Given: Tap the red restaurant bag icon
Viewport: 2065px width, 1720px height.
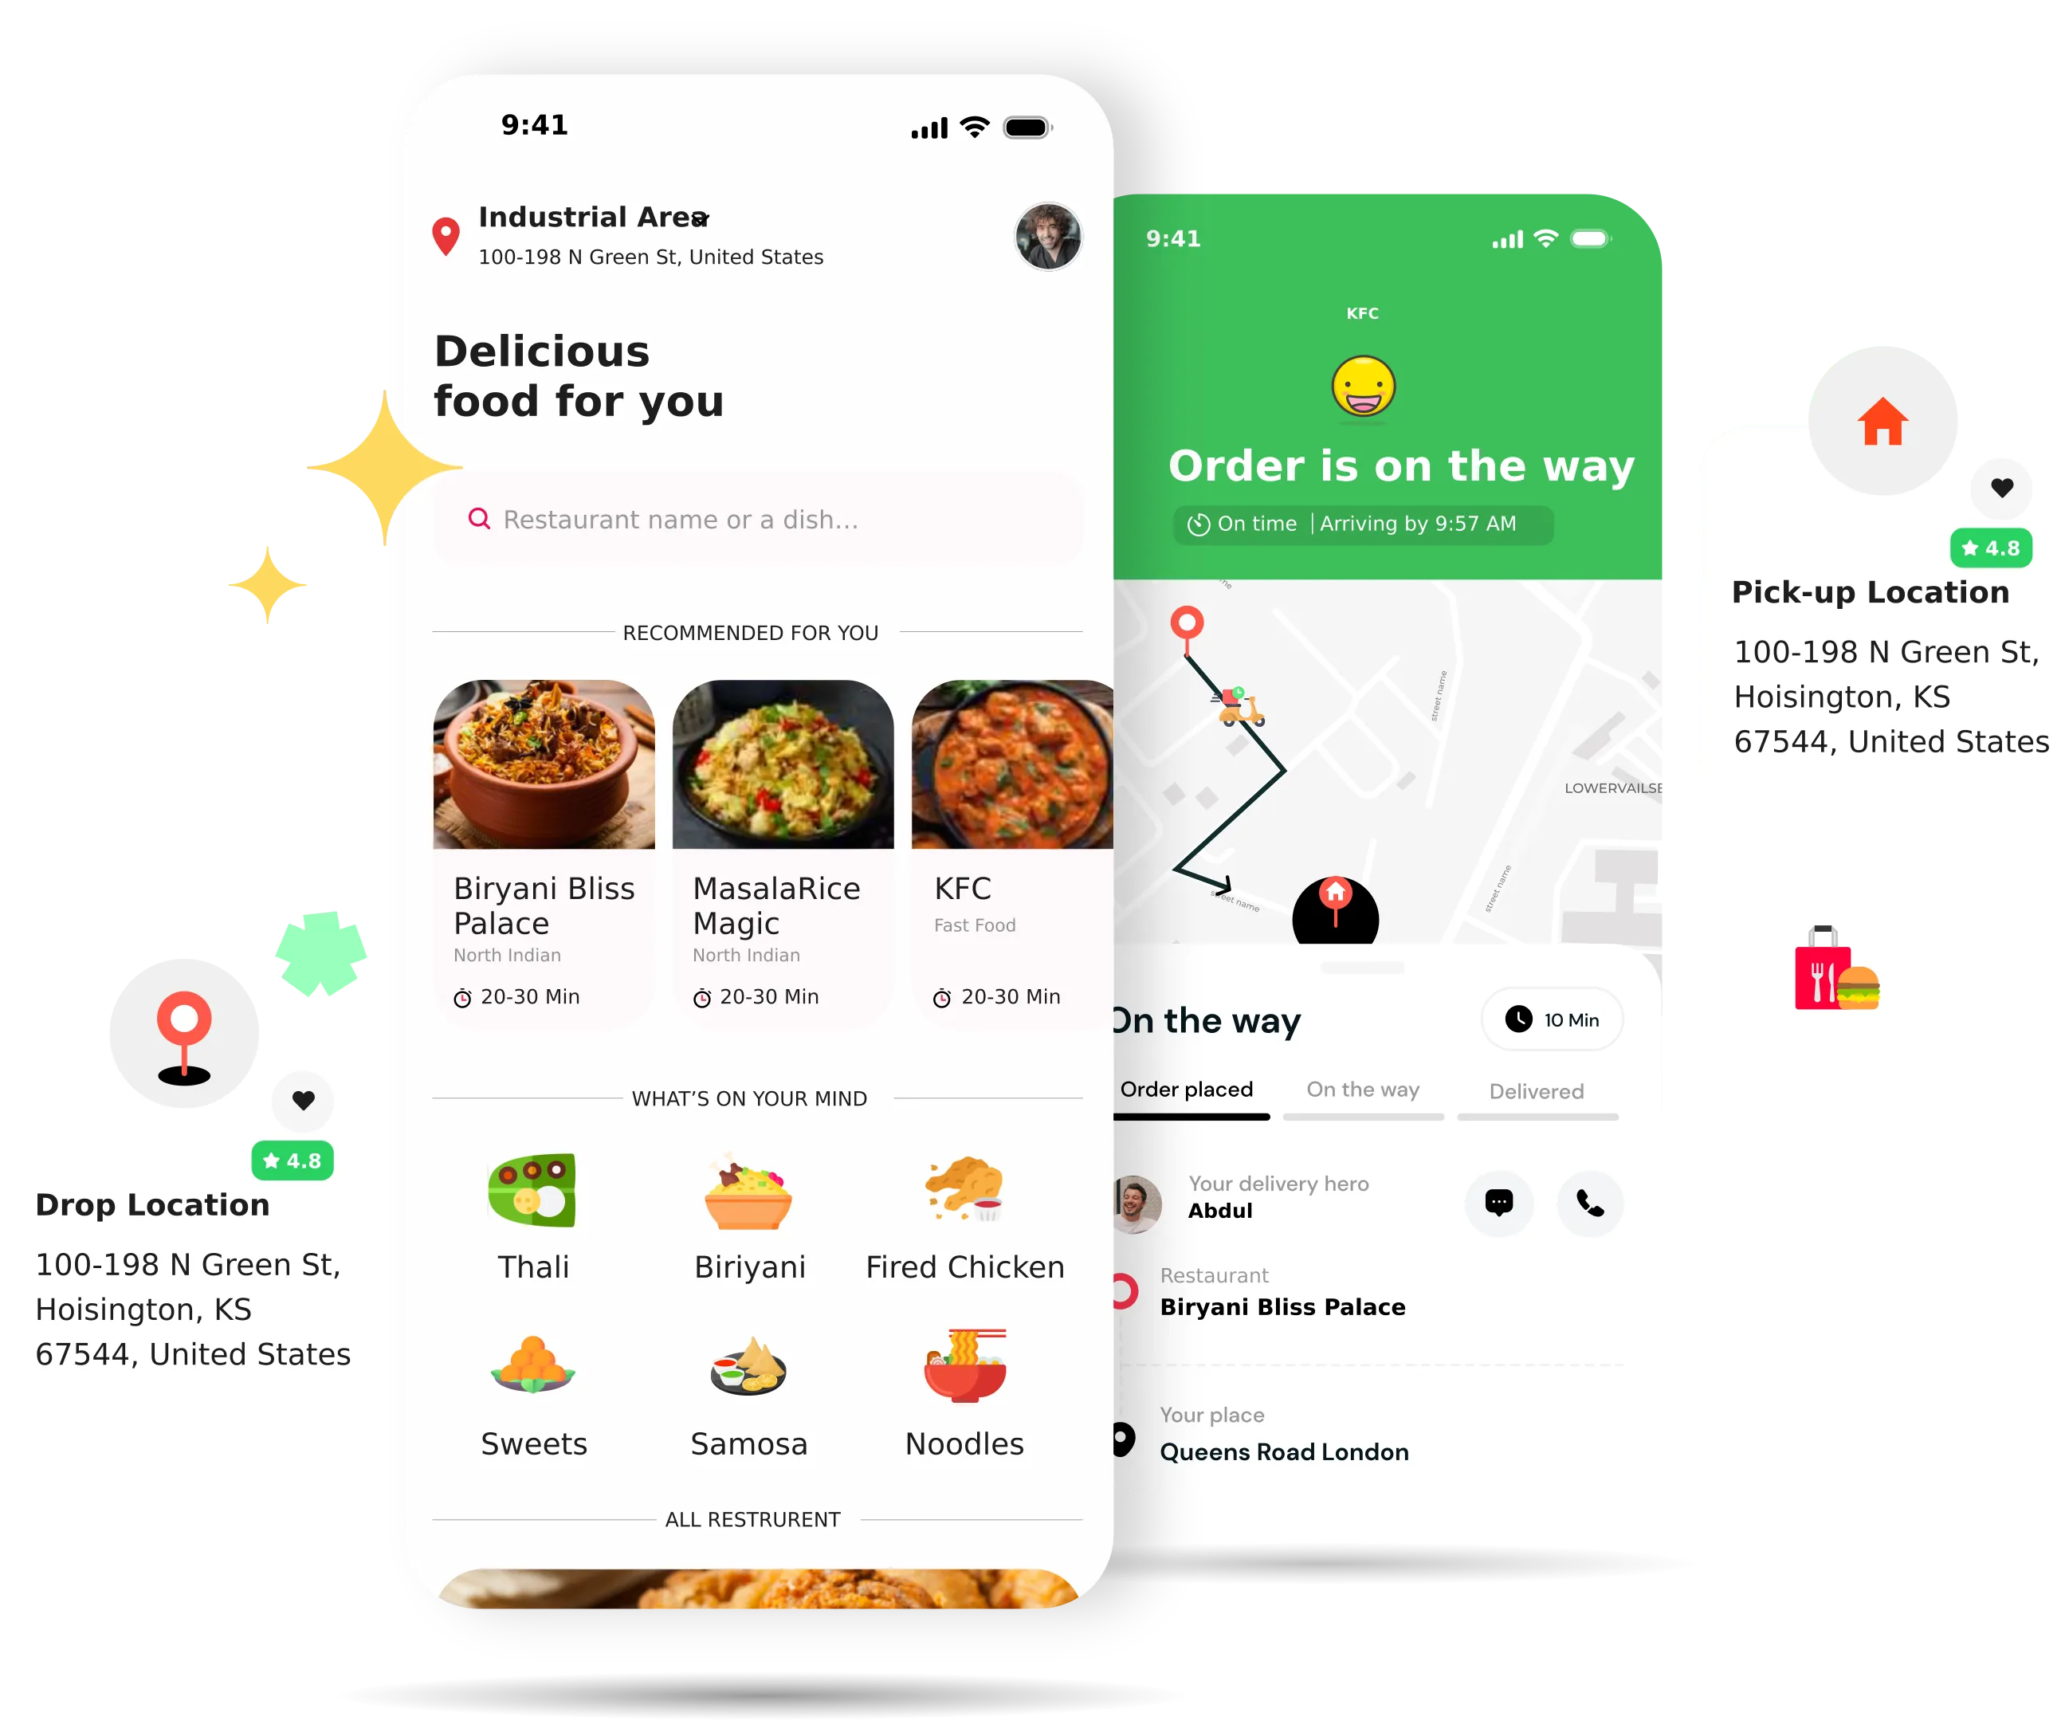Looking at the screenshot, I should (1824, 971).
